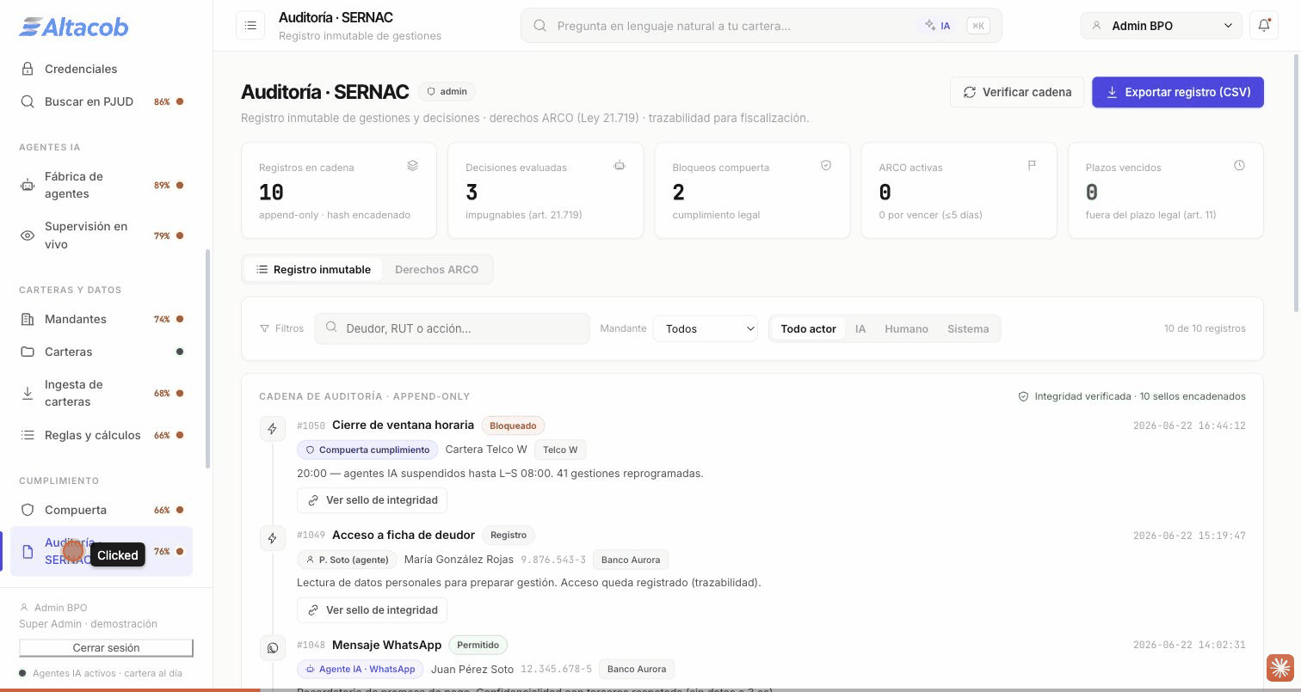Click the Credenciales lock icon
The image size is (1301, 692).
[x=28, y=69]
